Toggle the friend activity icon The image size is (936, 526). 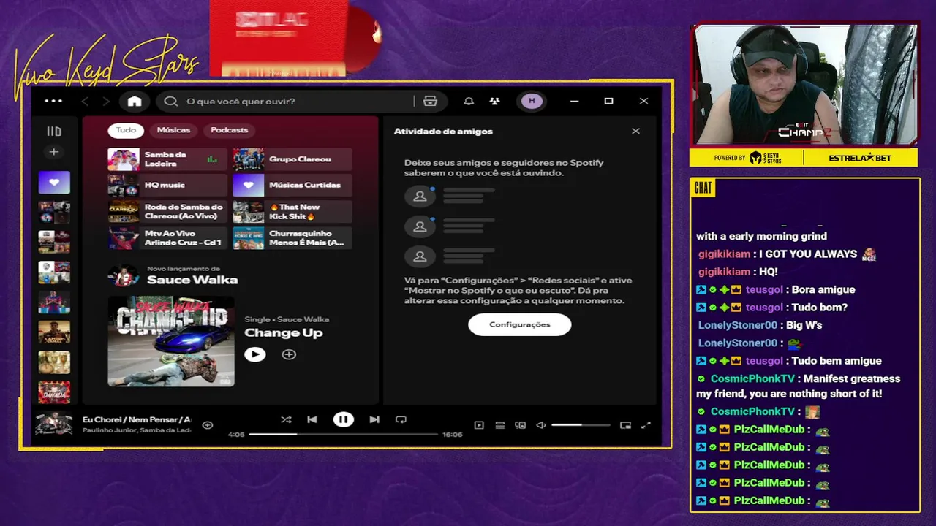(x=495, y=102)
